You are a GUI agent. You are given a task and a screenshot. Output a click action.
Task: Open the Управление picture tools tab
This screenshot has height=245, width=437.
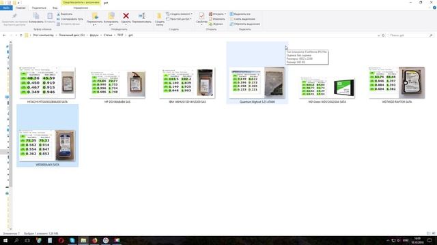[x=81, y=7]
